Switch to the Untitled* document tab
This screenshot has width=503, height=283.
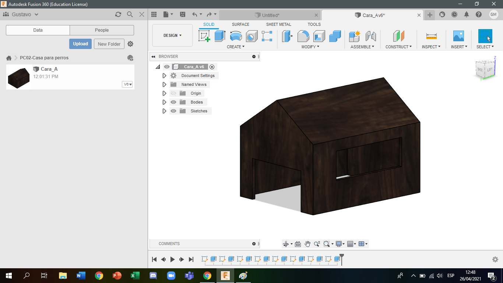[270, 15]
